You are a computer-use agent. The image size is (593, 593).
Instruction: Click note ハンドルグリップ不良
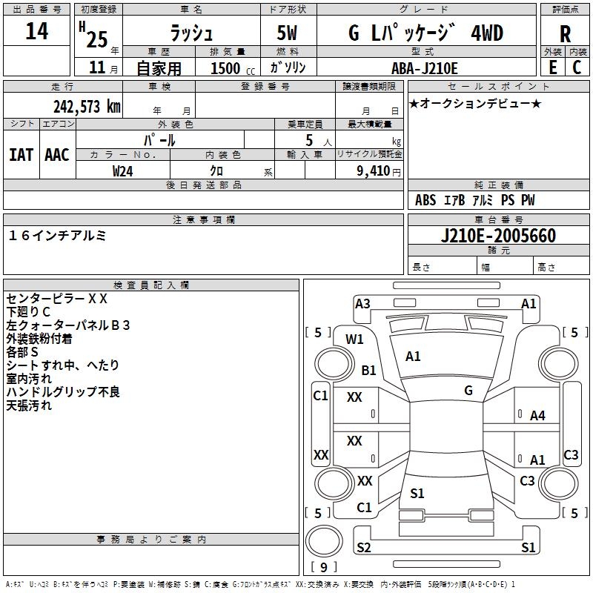tap(63, 392)
